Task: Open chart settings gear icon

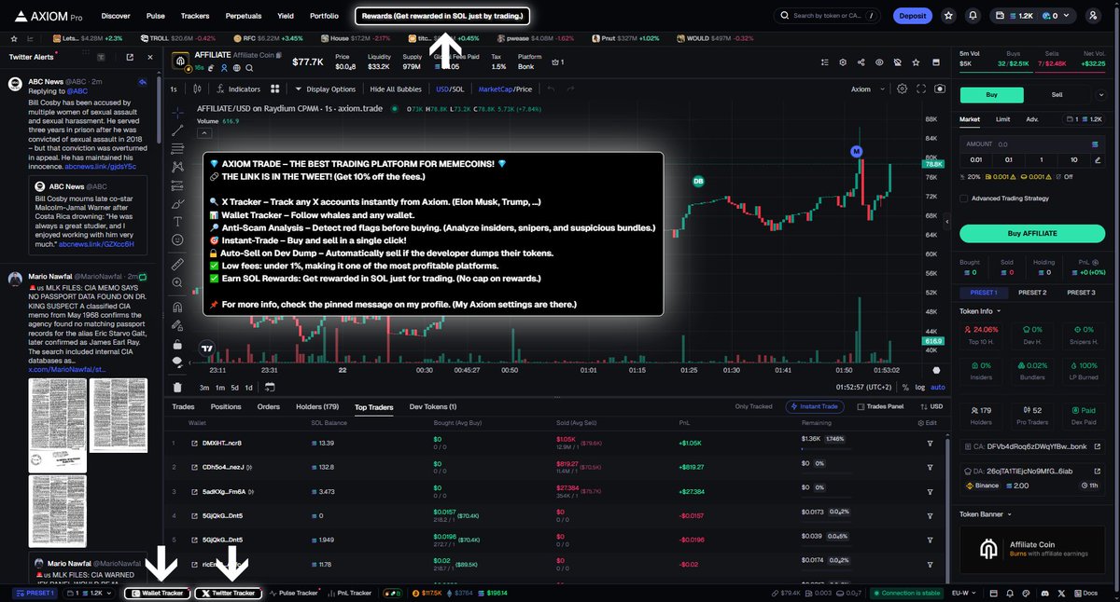Action: [x=902, y=89]
